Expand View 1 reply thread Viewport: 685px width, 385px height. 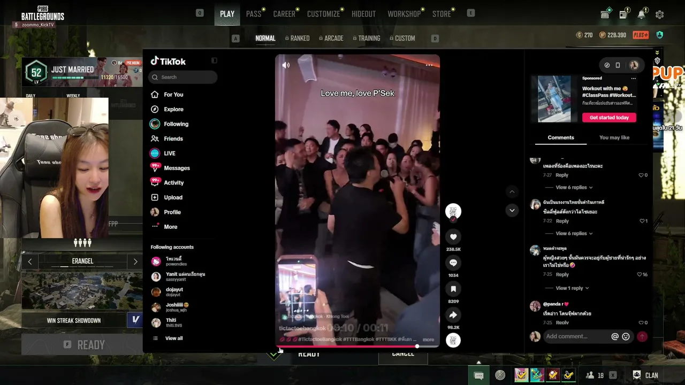pyautogui.click(x=572, y=288)
